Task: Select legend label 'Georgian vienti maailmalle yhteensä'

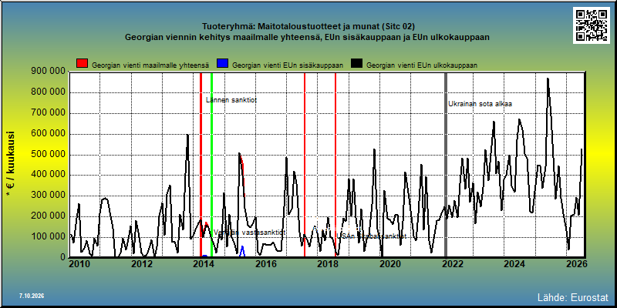Action: click(150, 65)
